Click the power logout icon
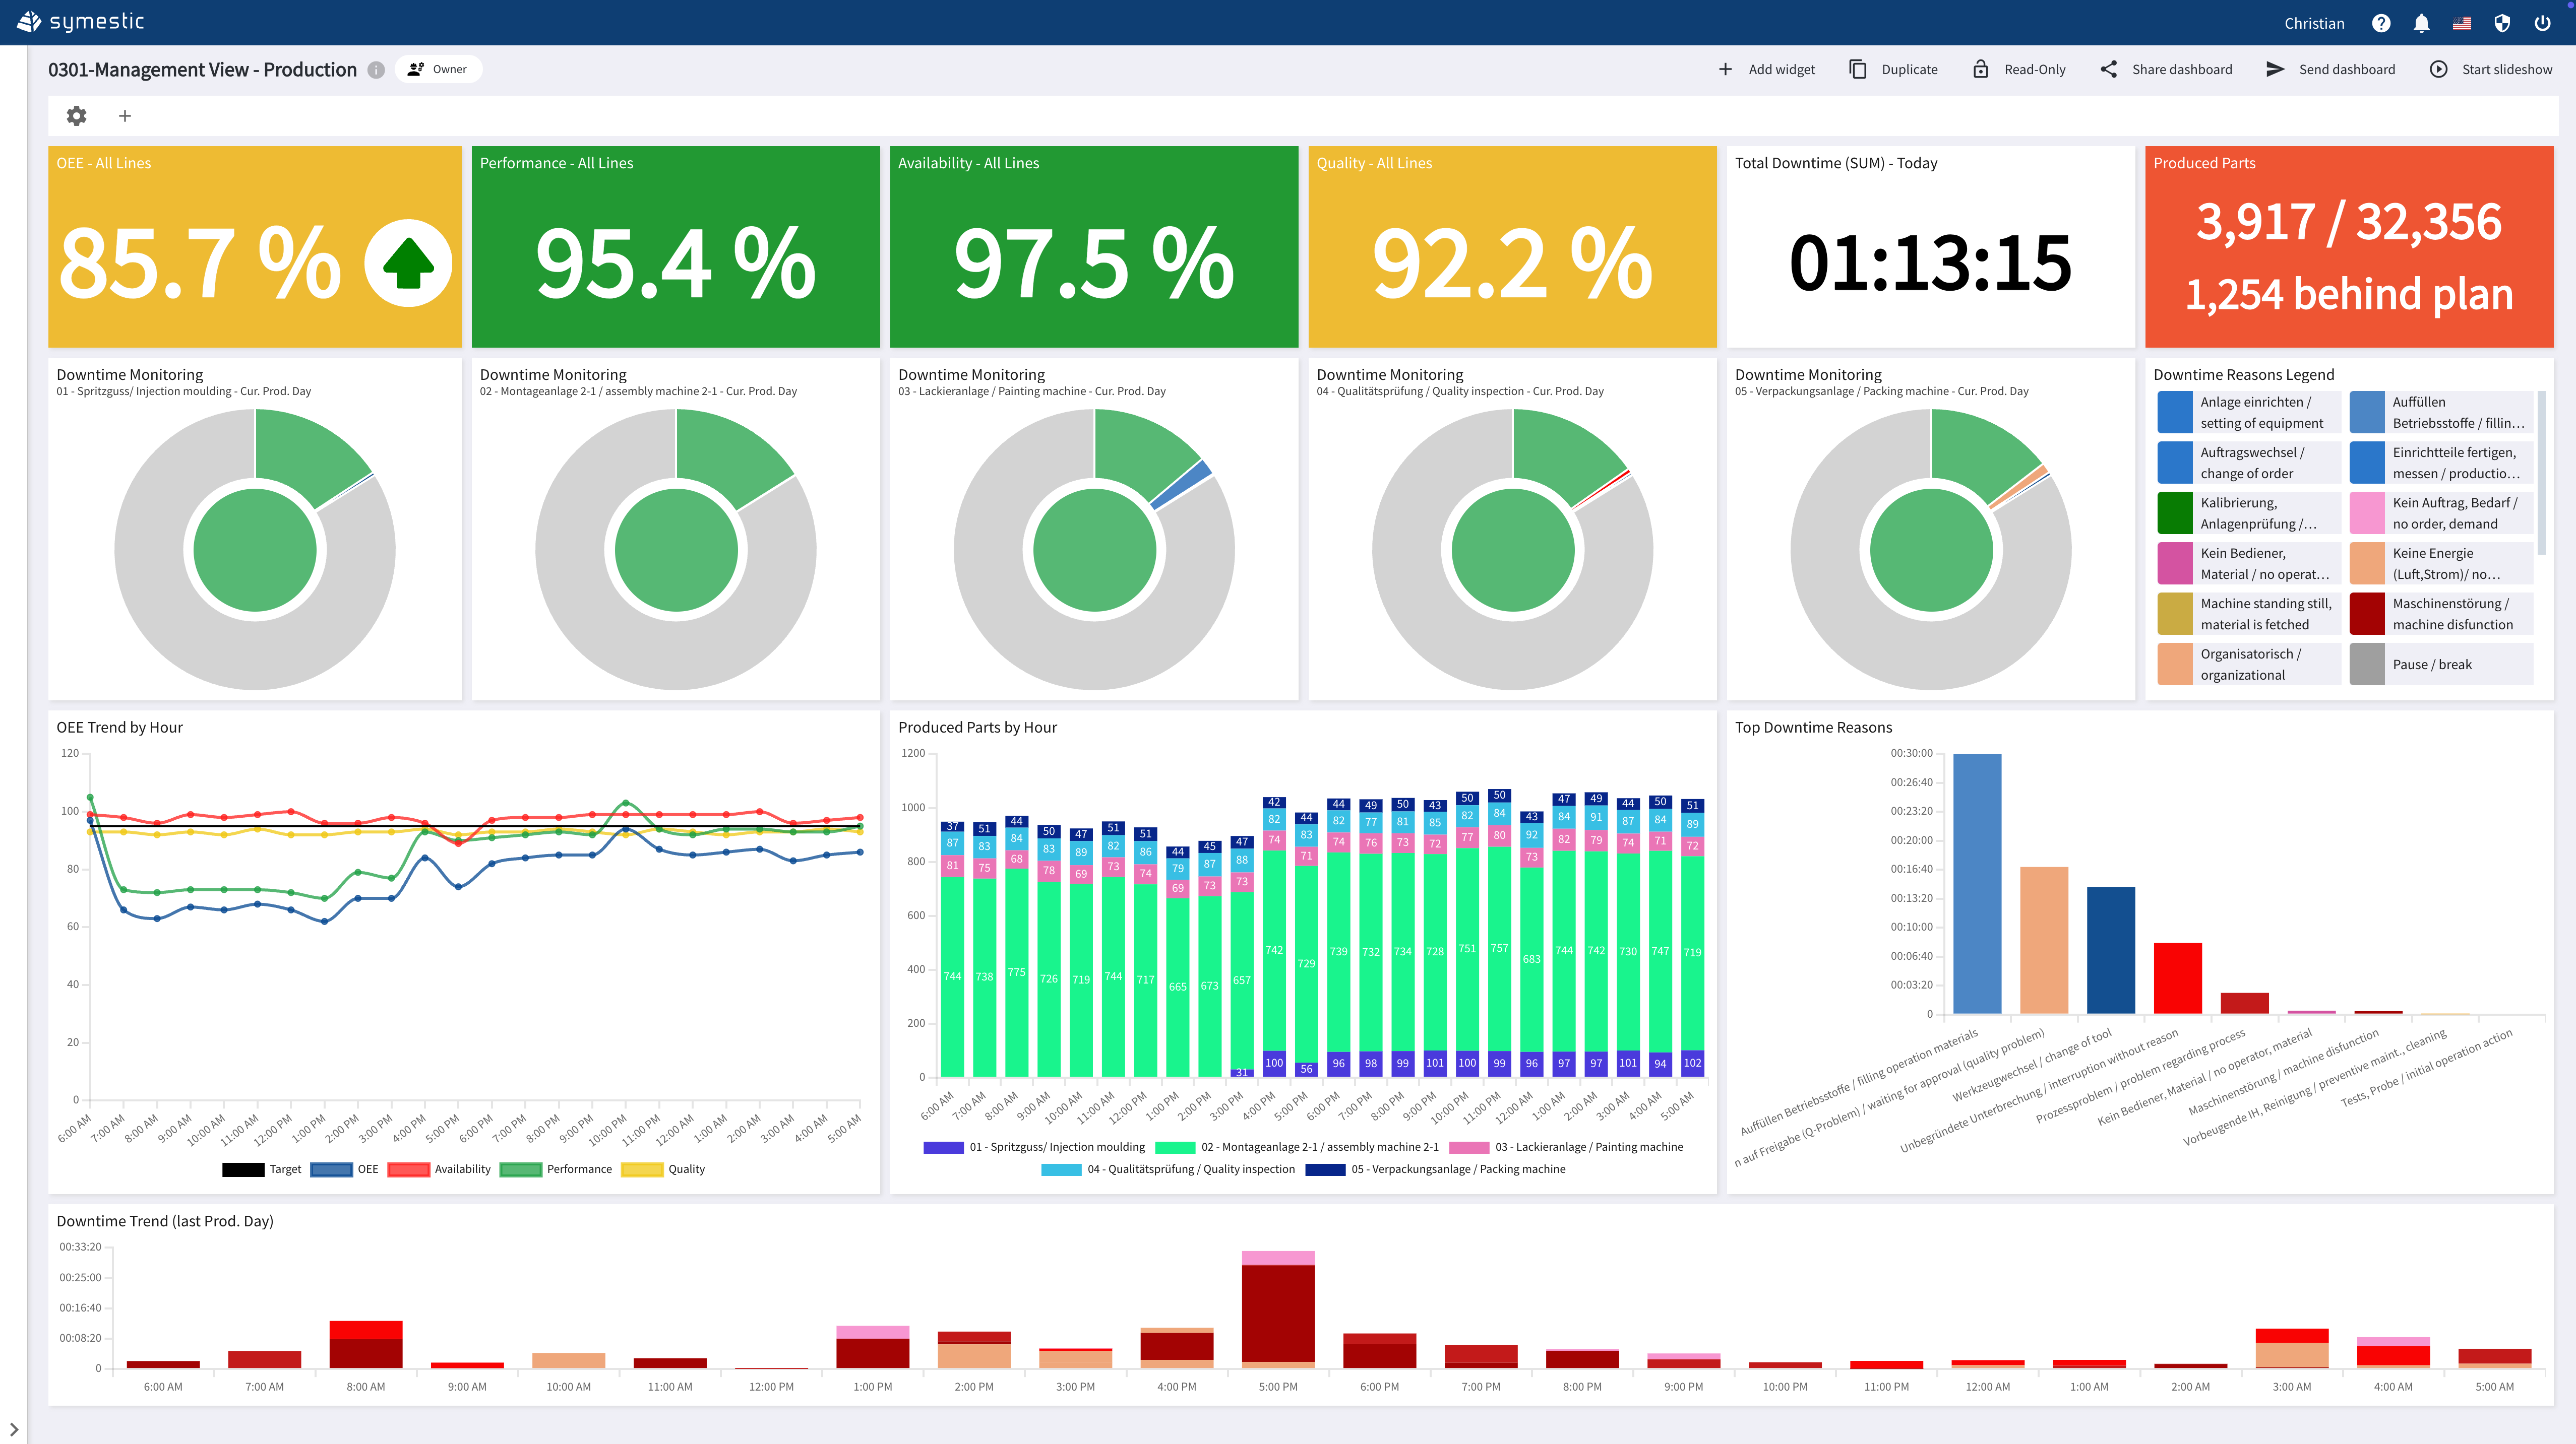 2542,23
